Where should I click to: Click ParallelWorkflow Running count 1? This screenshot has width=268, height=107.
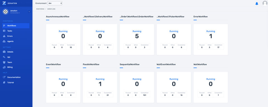click(100, 84)
